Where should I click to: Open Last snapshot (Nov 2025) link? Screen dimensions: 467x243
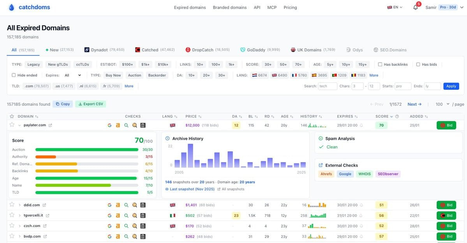click(190, 189)
